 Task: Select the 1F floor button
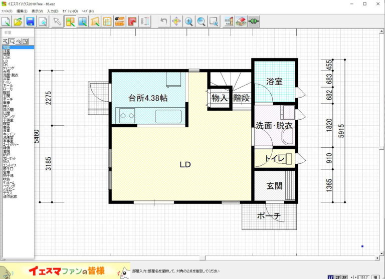click(331, 276)
